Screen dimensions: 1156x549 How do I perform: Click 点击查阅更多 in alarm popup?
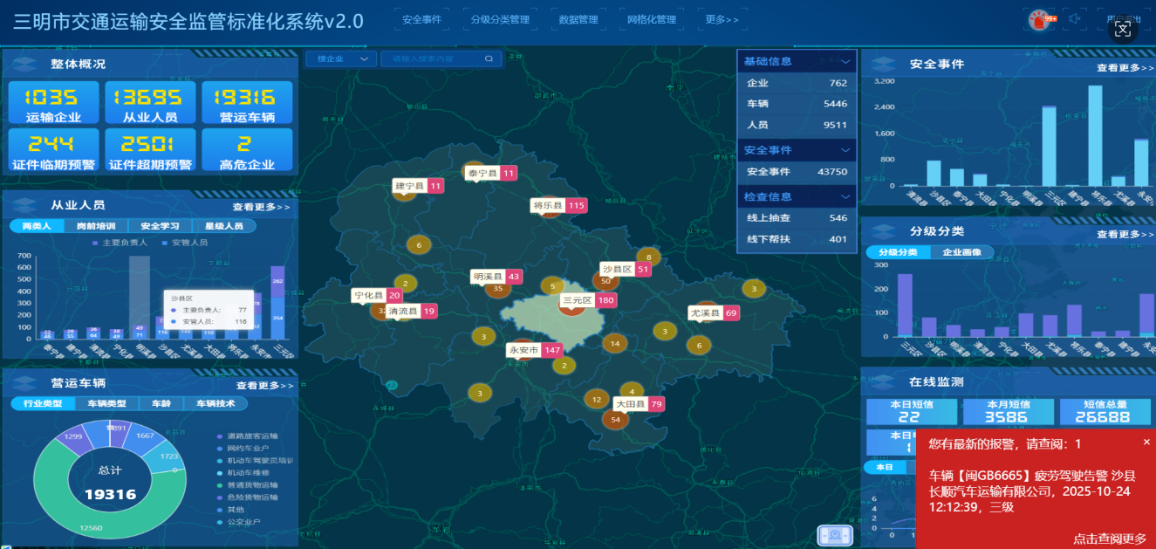pos(1109,539)
